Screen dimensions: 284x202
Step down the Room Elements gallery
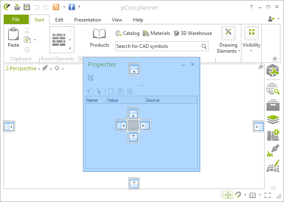[x=70, y=40]
